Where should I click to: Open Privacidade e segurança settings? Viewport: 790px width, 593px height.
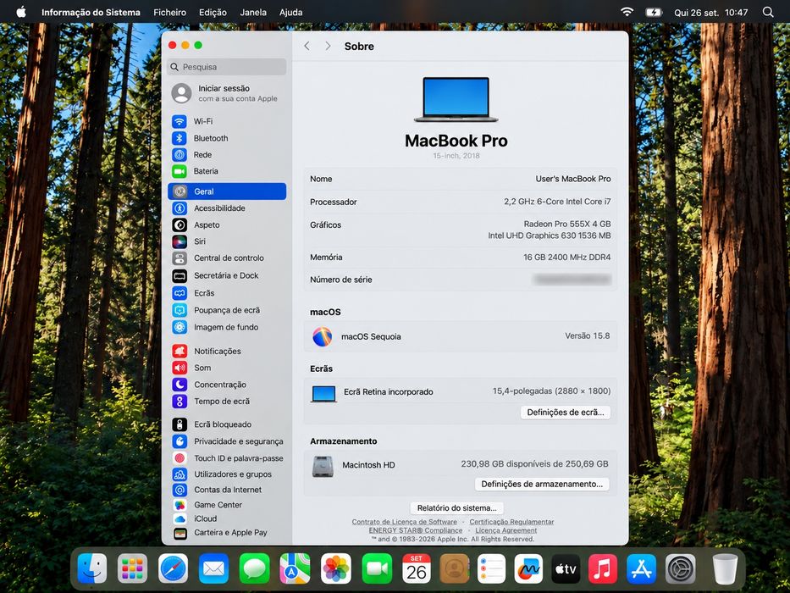[227, 441]
